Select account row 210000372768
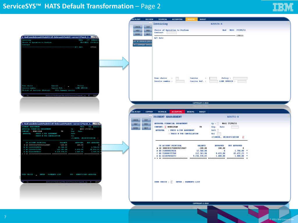 tap(202, 153)
